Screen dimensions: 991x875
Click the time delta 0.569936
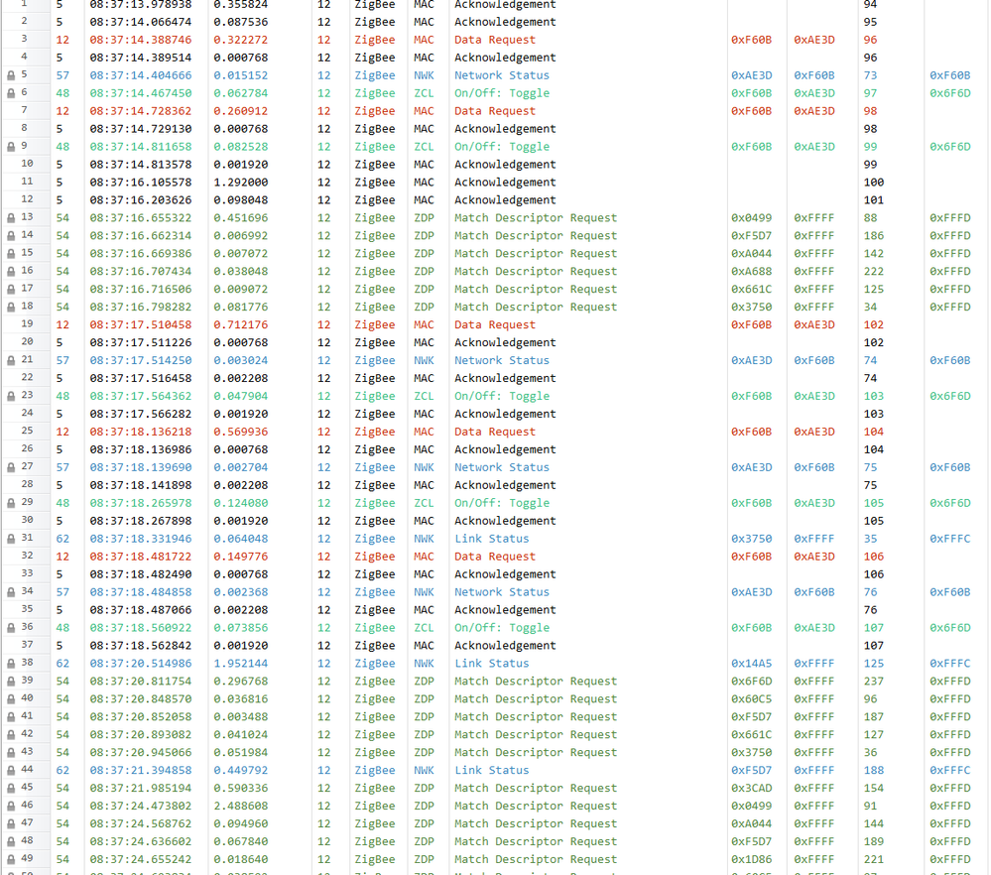click(241, 432)
